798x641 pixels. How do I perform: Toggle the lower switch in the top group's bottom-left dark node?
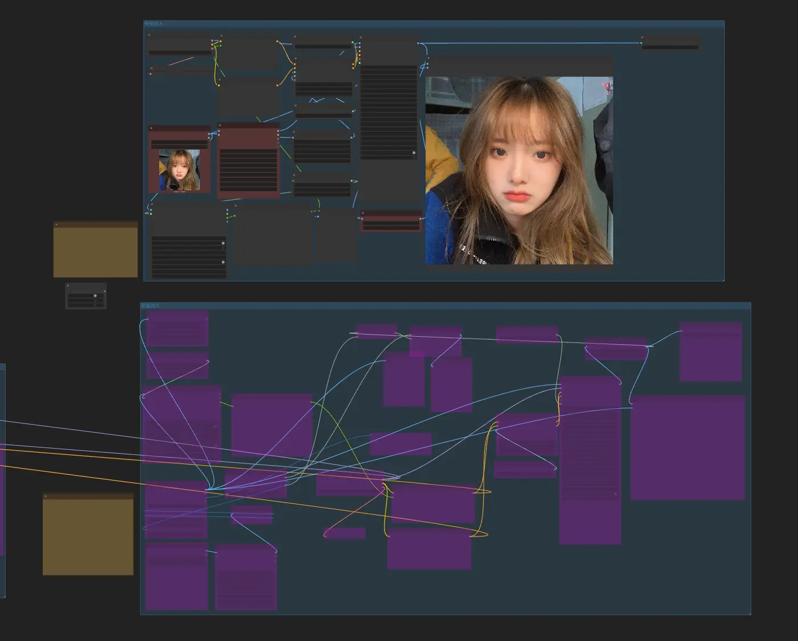tap(223, 262)
